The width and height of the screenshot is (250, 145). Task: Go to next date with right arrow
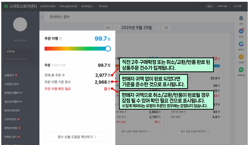157,27
